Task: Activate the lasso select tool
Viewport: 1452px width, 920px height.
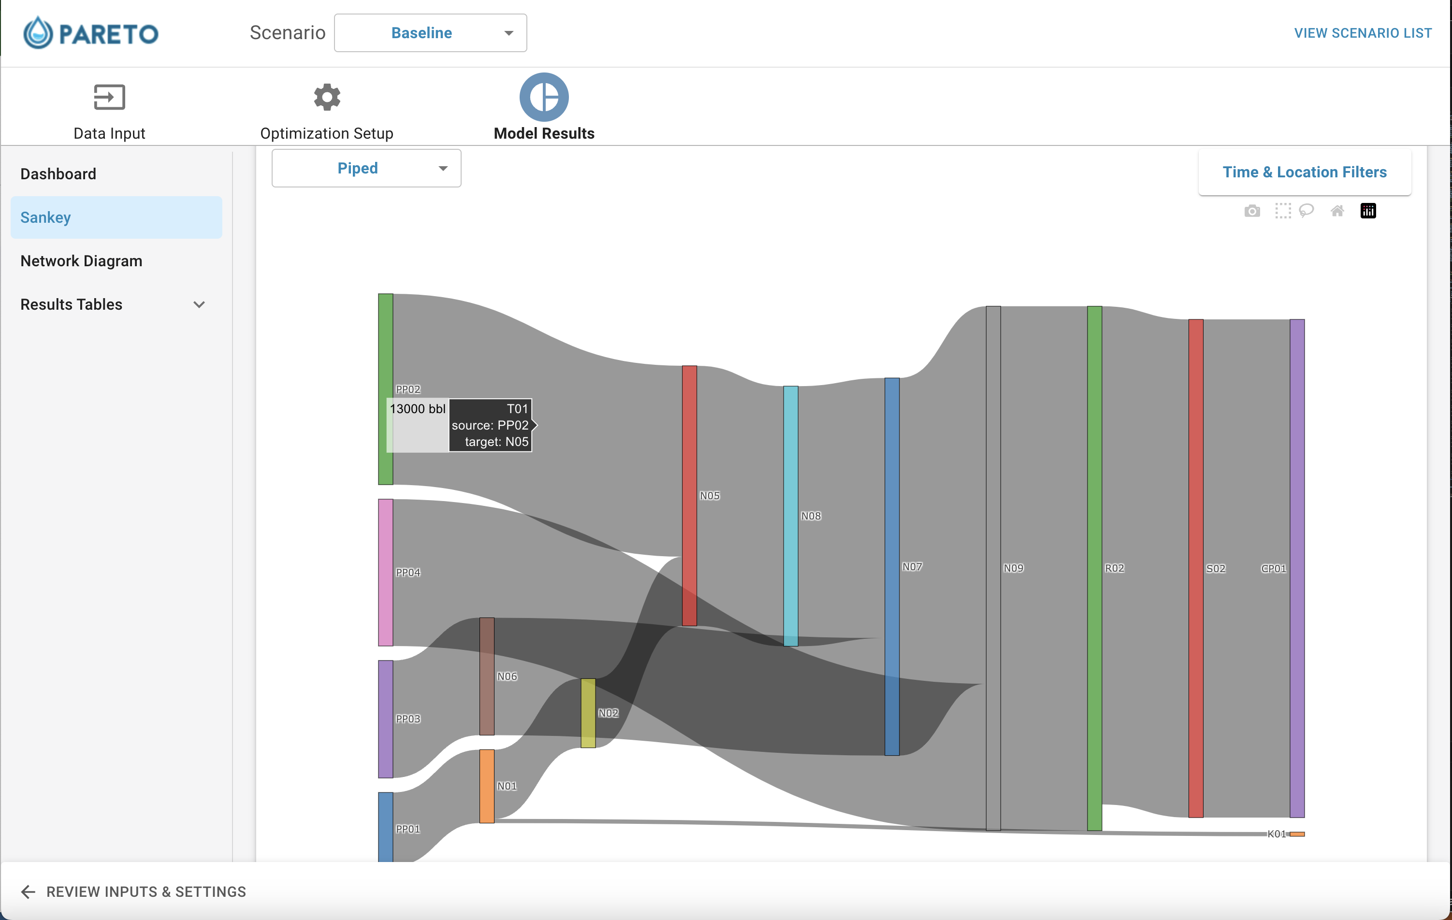Action: [1306, 211]
